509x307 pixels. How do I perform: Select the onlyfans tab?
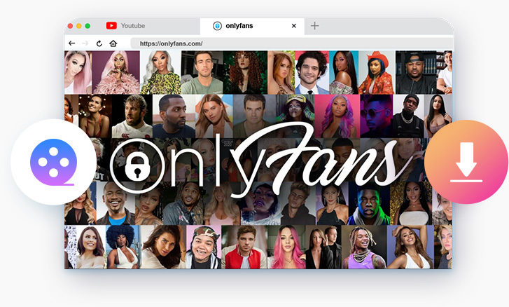[252, 26]
